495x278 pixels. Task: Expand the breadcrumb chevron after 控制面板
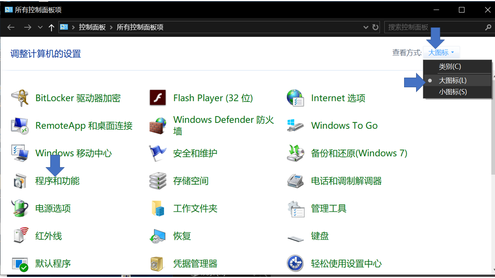(111, 27)
